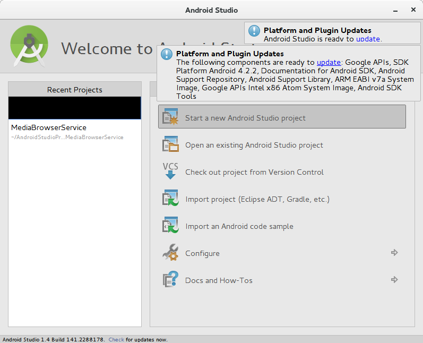The image size is (423, 343).
Task: Follow update link in components ready notification
Action: point(329,62)
